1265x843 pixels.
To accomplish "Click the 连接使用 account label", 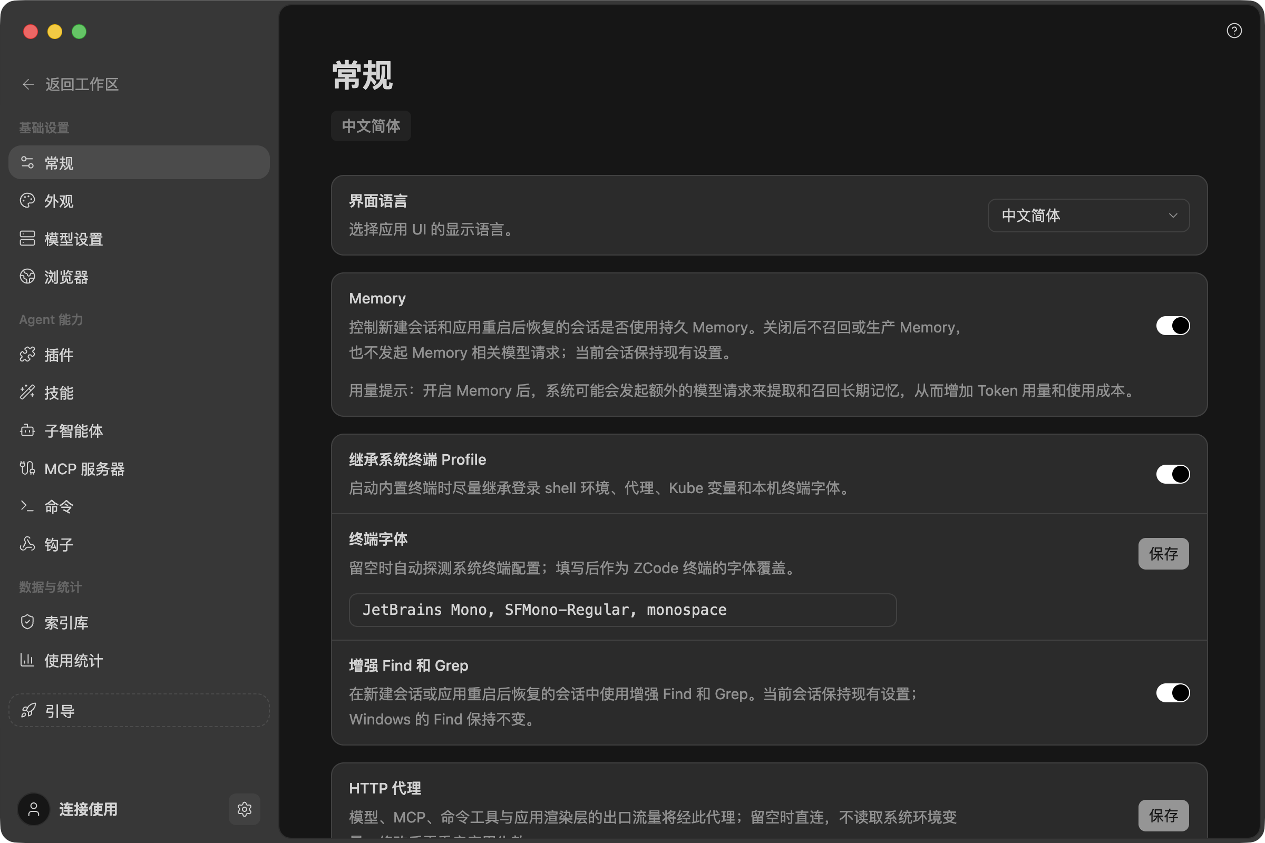I will pyautogui.click(x=88, y=809).
